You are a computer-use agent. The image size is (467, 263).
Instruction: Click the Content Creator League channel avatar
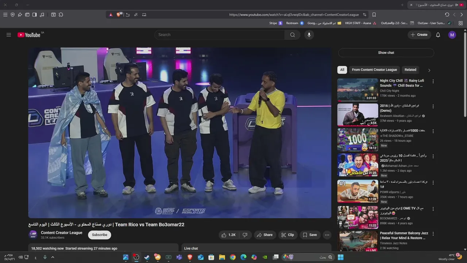click(x=33, y=235)
